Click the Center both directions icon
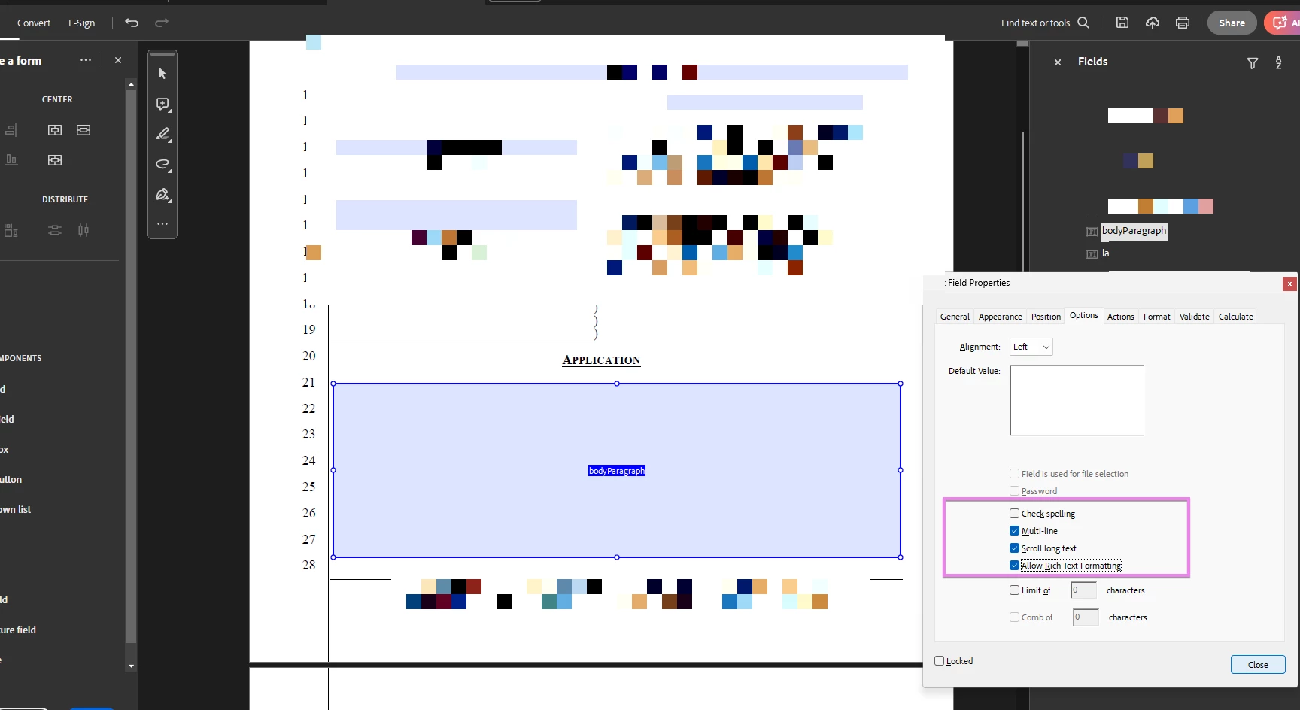The width and height of the screenshot is (1300, 710). [55, 160]
